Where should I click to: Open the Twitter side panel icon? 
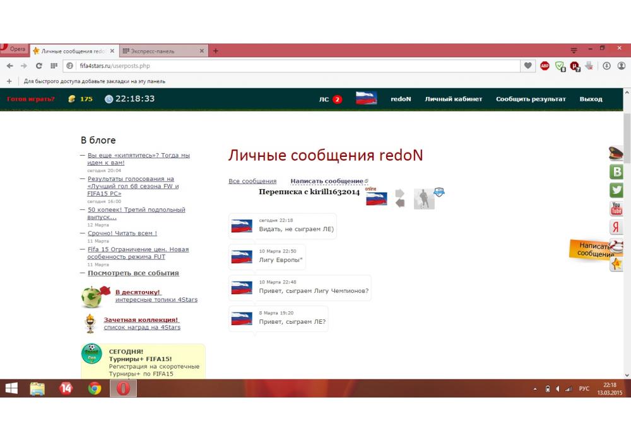(x=616, y=190)
